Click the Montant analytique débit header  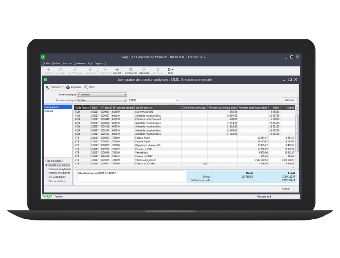click(x=222, y=108)
